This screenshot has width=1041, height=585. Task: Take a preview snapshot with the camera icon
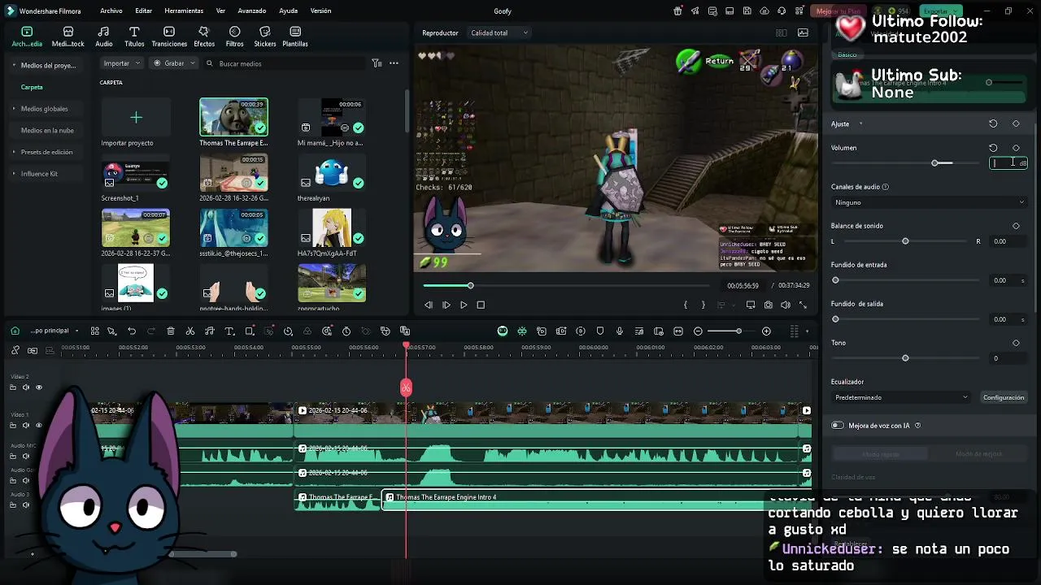pyautogui.click(x=769, y=305)
